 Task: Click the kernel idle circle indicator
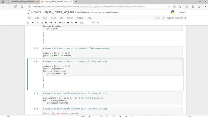coord(185,18)
